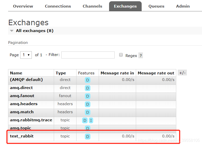This screenshot has width=202, height=145.
Task: Open the Page number dropdown
Action: click(26, 55)
